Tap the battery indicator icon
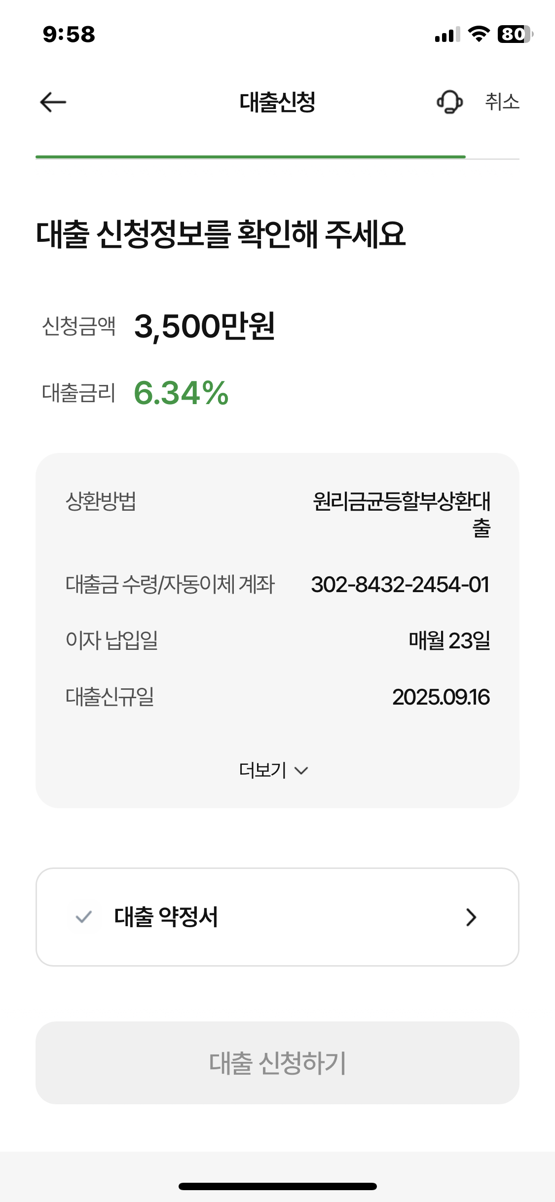 (x=515, y=35)
